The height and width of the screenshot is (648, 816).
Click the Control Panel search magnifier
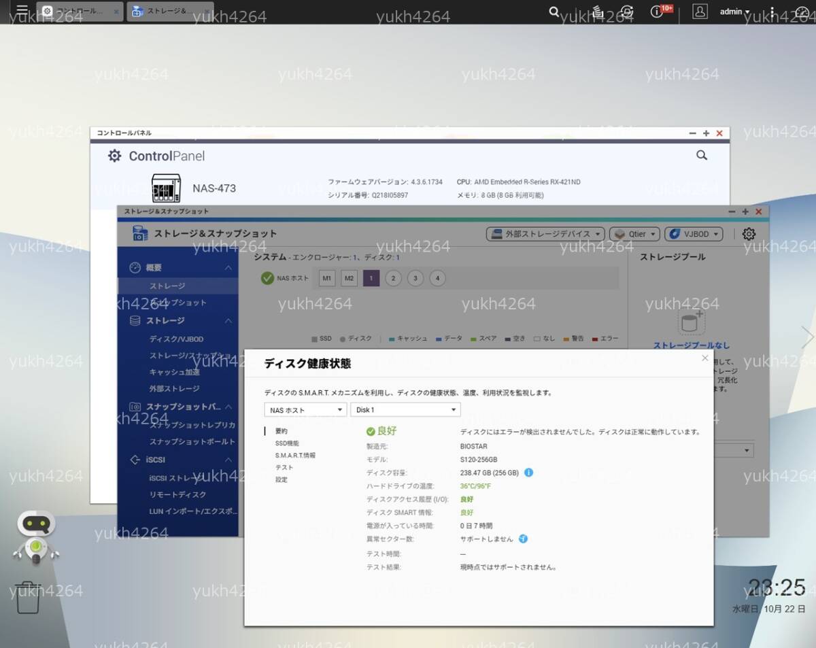702,156
